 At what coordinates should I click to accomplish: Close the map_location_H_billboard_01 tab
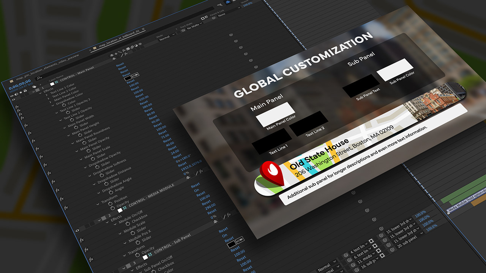click(x=90, y=50)
